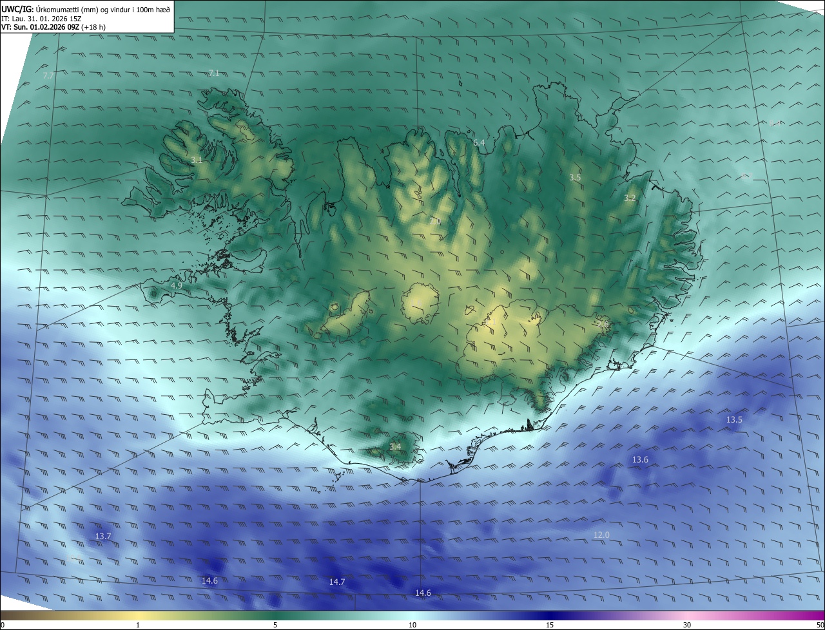Screen dimensions: 825x630
Task: Click the 12.0 value label on the map
Action: click(601, 535)
